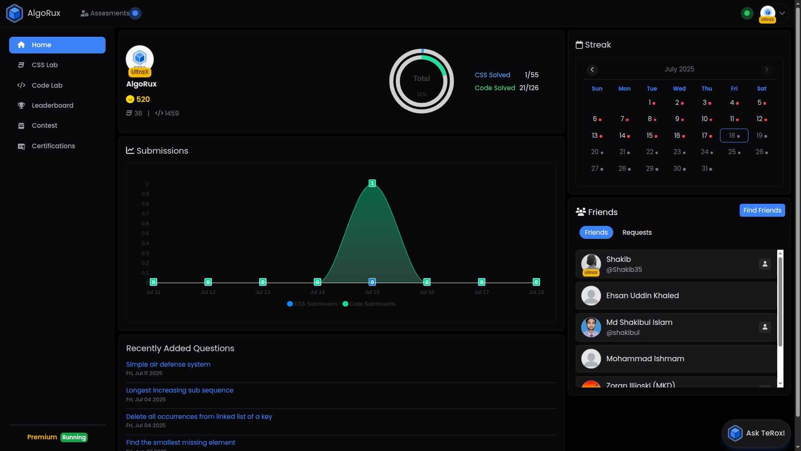The width and height of the screenshot is (801, 451).
Task: Toggle CSS Submissions legend series
Action: pyautogui.click(x=312, y=304)
